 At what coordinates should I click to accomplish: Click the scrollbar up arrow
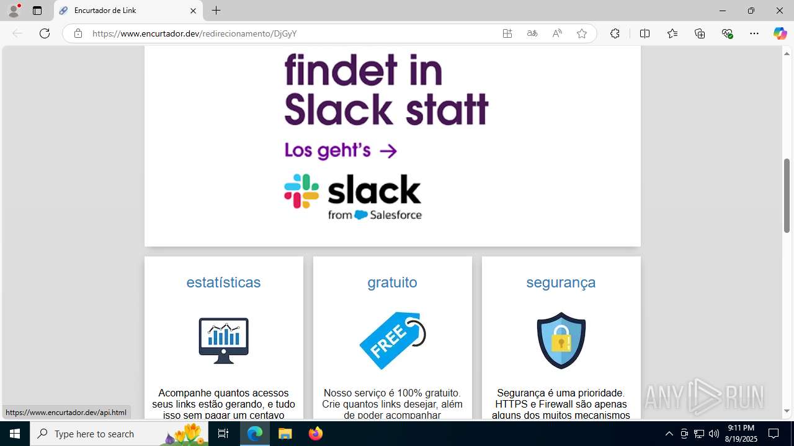point(787,53)
